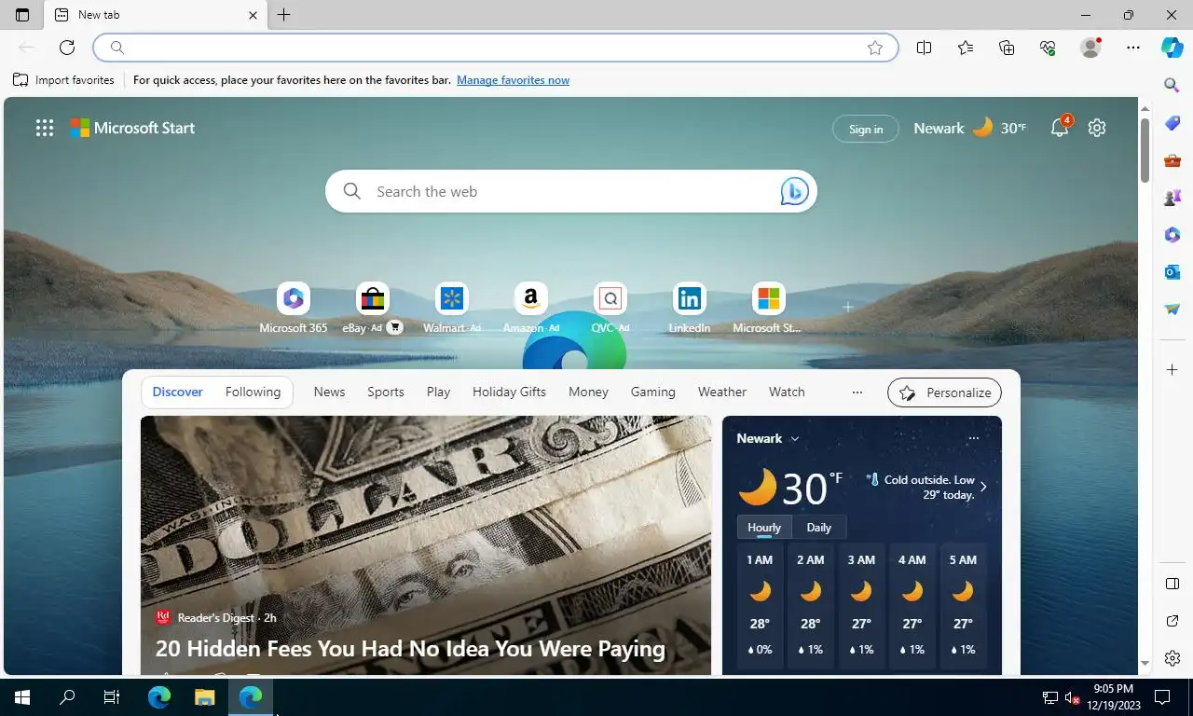Open the Holiday Gifts category
The image size is (1193, 716).
click(509, 392)
